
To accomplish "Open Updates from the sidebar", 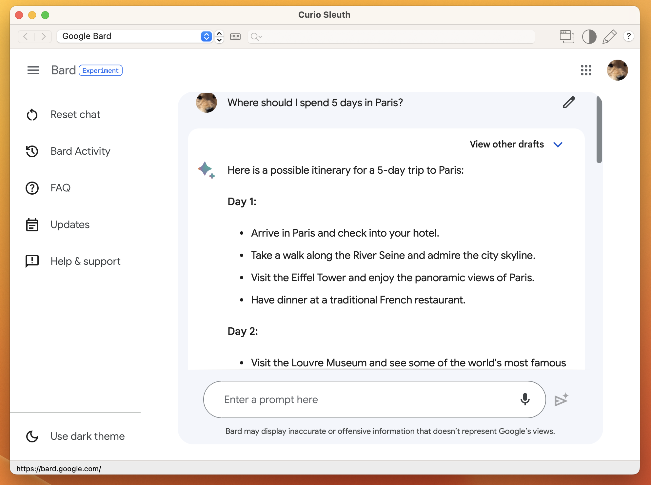I will tap(70, 225).
